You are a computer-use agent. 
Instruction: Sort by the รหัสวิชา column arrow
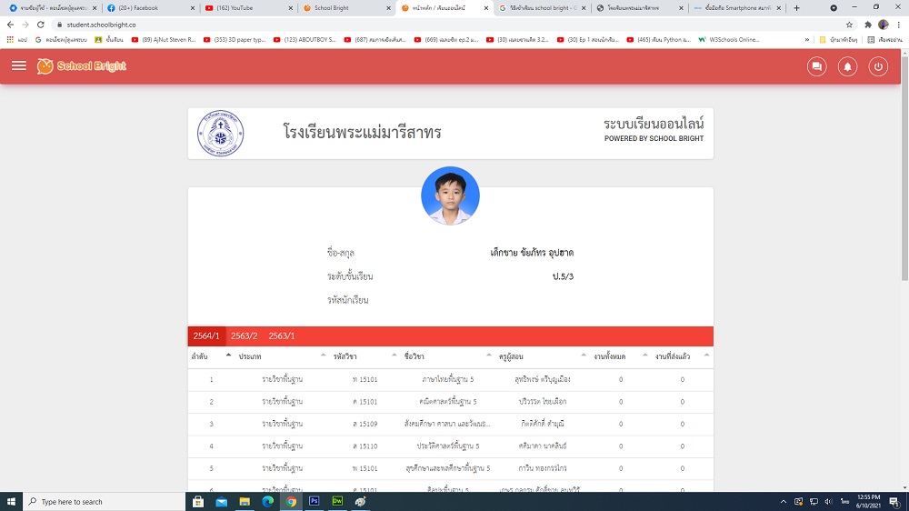tap(395, 355)
